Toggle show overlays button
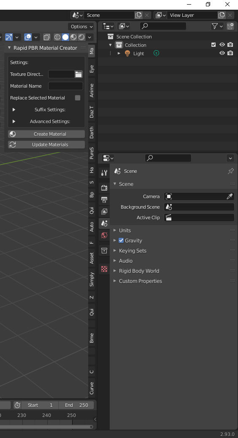The width and height of the screenshot is (238, 438). point(28,37)
